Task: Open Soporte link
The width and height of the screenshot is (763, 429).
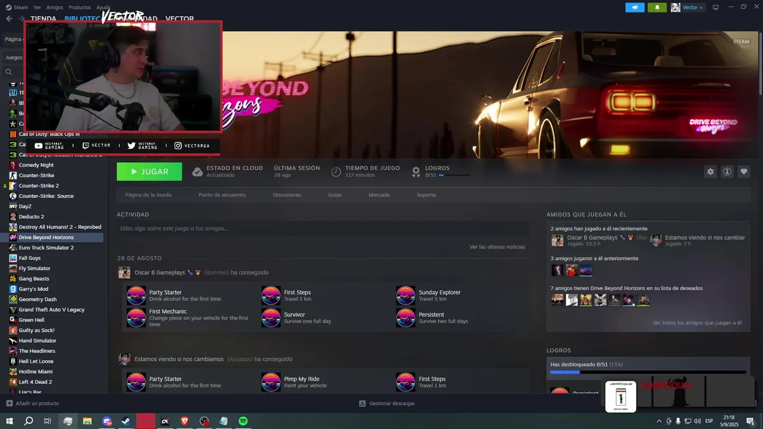Action: 426,195
